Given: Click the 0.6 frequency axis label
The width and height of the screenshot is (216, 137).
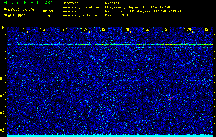Looking at the screenshot, I should click(x=3, y=130).
